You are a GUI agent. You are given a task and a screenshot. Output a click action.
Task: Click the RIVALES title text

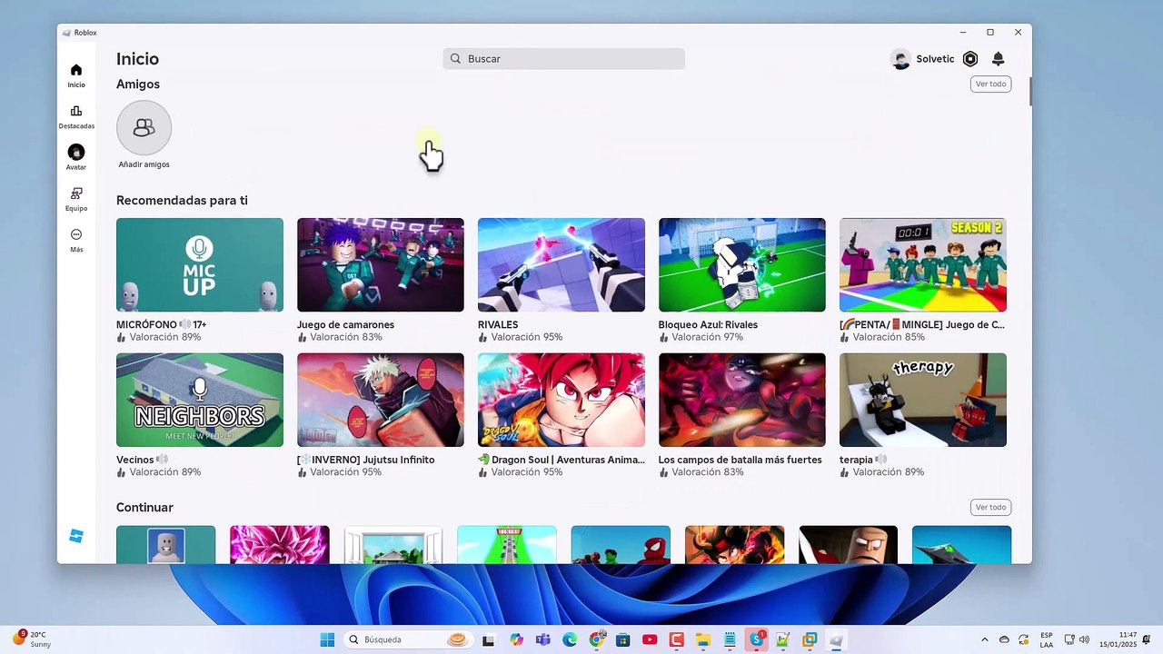(498, 324)
